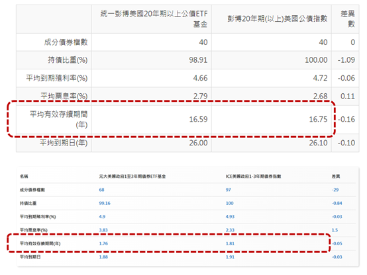The height and width of the screenshot is (275, 367).
Task: Click the blue value '4.93'
Action: coord(230,217)
